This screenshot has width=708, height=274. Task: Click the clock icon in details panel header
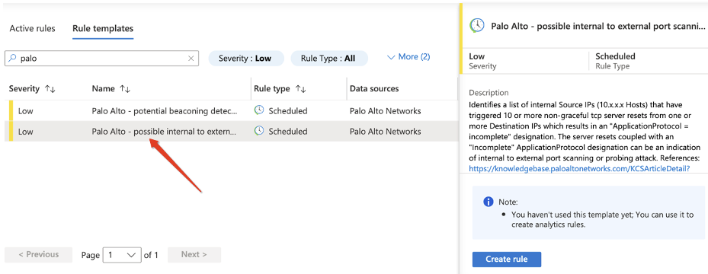pos(477,26)
